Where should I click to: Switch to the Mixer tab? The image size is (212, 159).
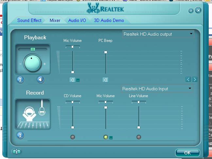click(x=55, y=20)
